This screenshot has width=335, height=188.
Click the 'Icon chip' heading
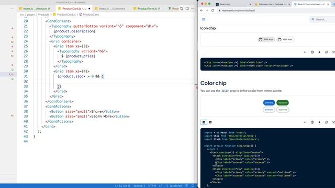pyautogui.click(x=208, y=28)
